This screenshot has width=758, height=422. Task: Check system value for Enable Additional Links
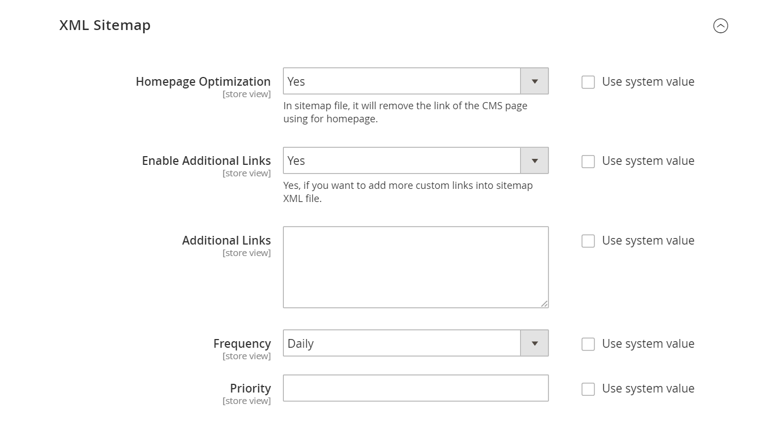[x=588, y=162]
